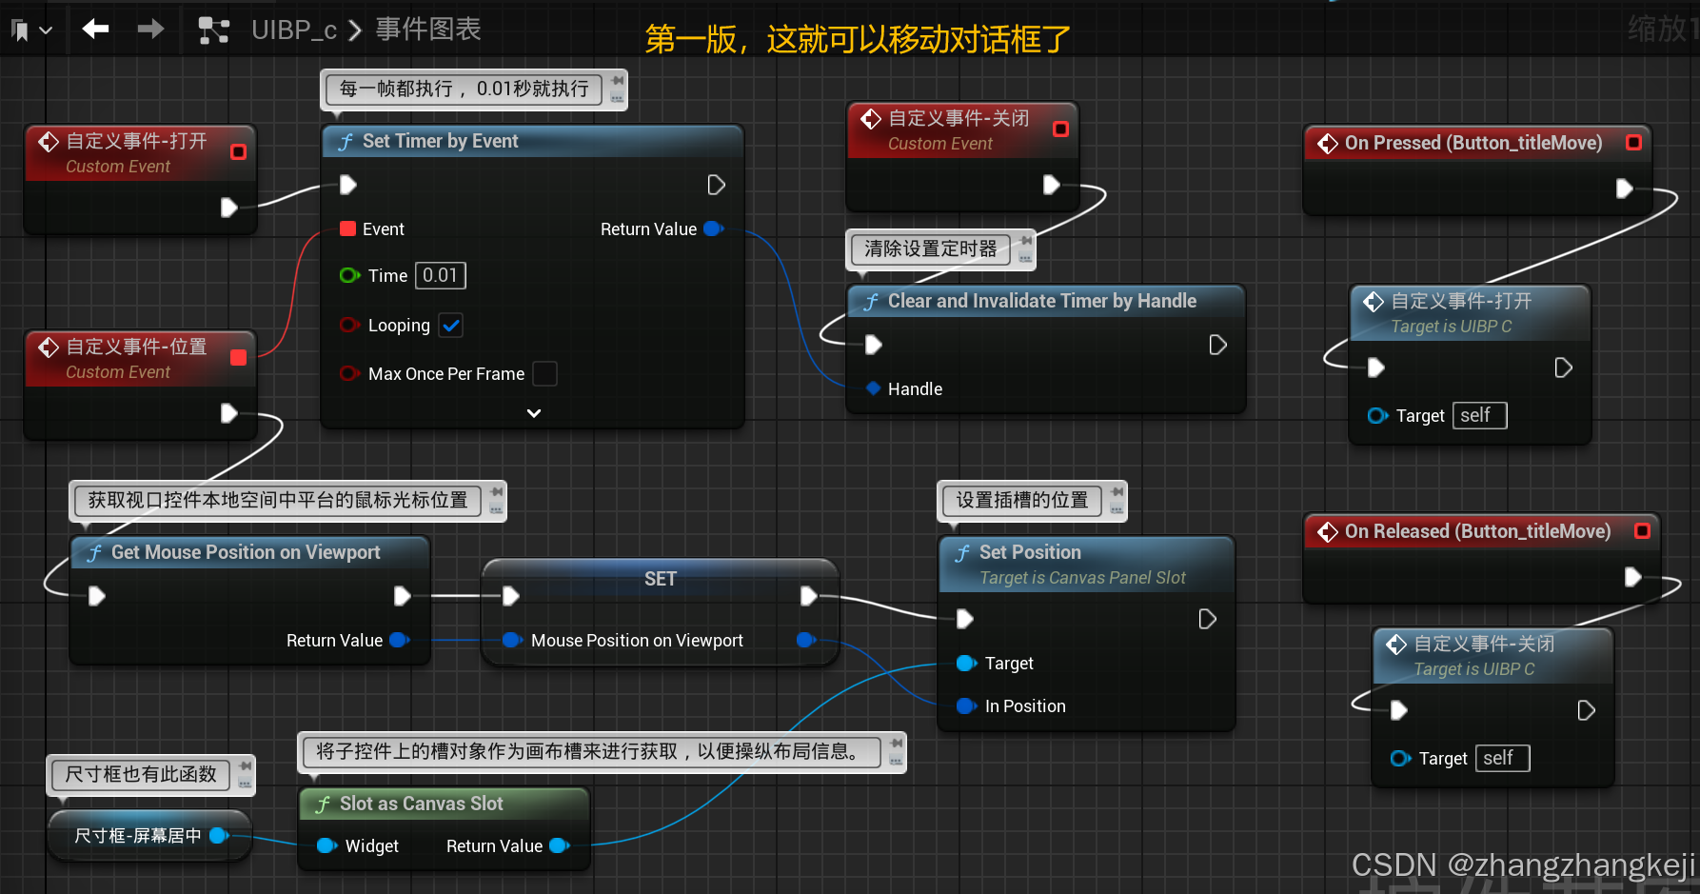Click the UIBP_c breadcrumb item
The height and width of the screenshot is (894, 1700).
294,30
